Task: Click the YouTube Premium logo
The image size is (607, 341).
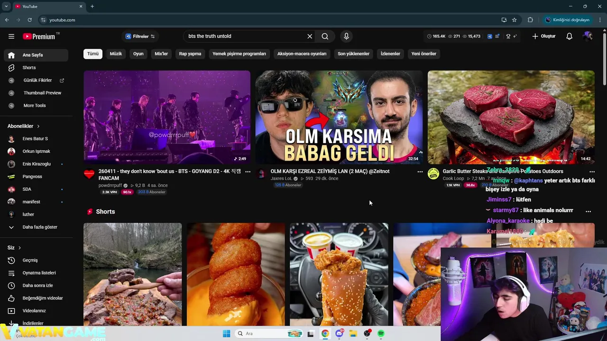Action: [41, 36]
